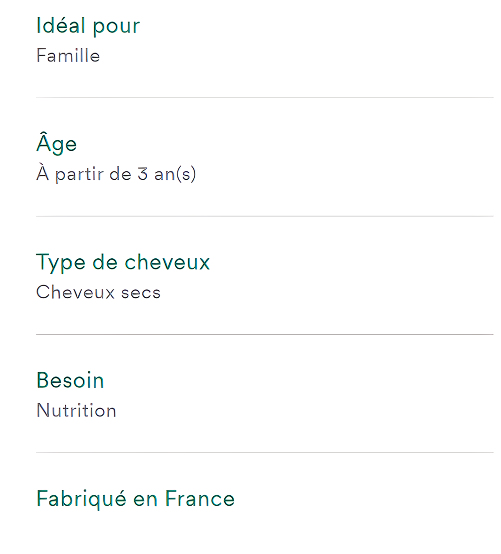The height and width of the screenshot is (554, 501).
Task: Select the 'Famille' value text
Action: coord(68,56)
